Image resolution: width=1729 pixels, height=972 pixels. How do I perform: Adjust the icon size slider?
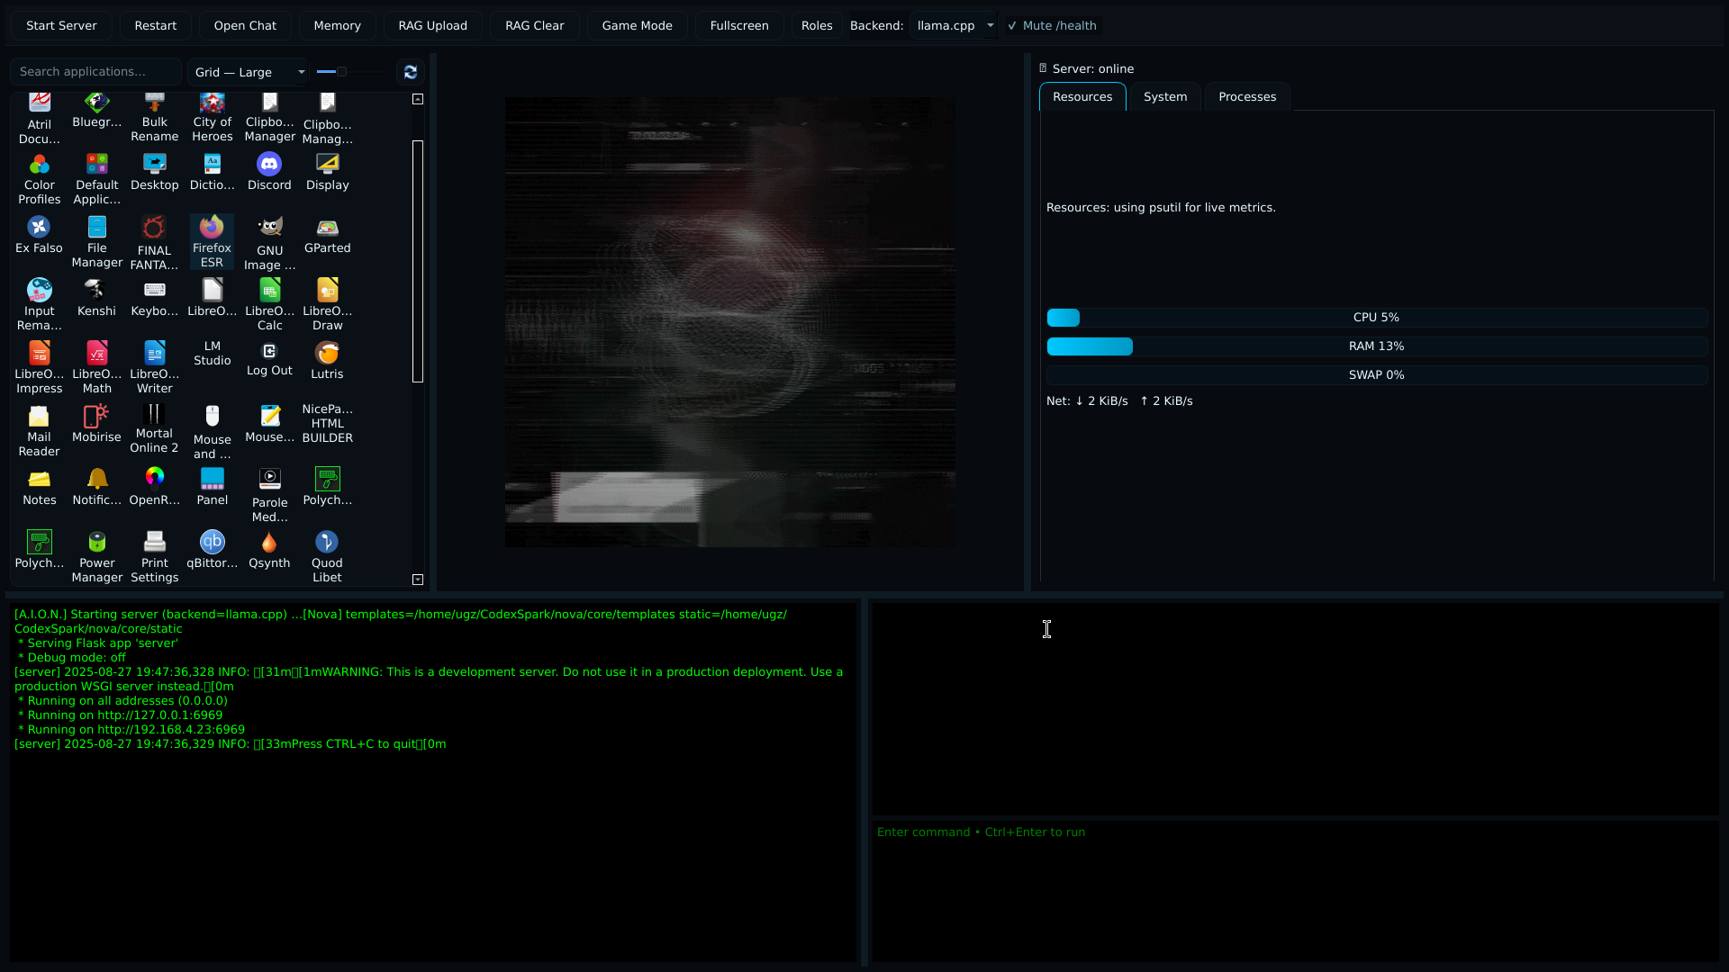click(341, 71)
